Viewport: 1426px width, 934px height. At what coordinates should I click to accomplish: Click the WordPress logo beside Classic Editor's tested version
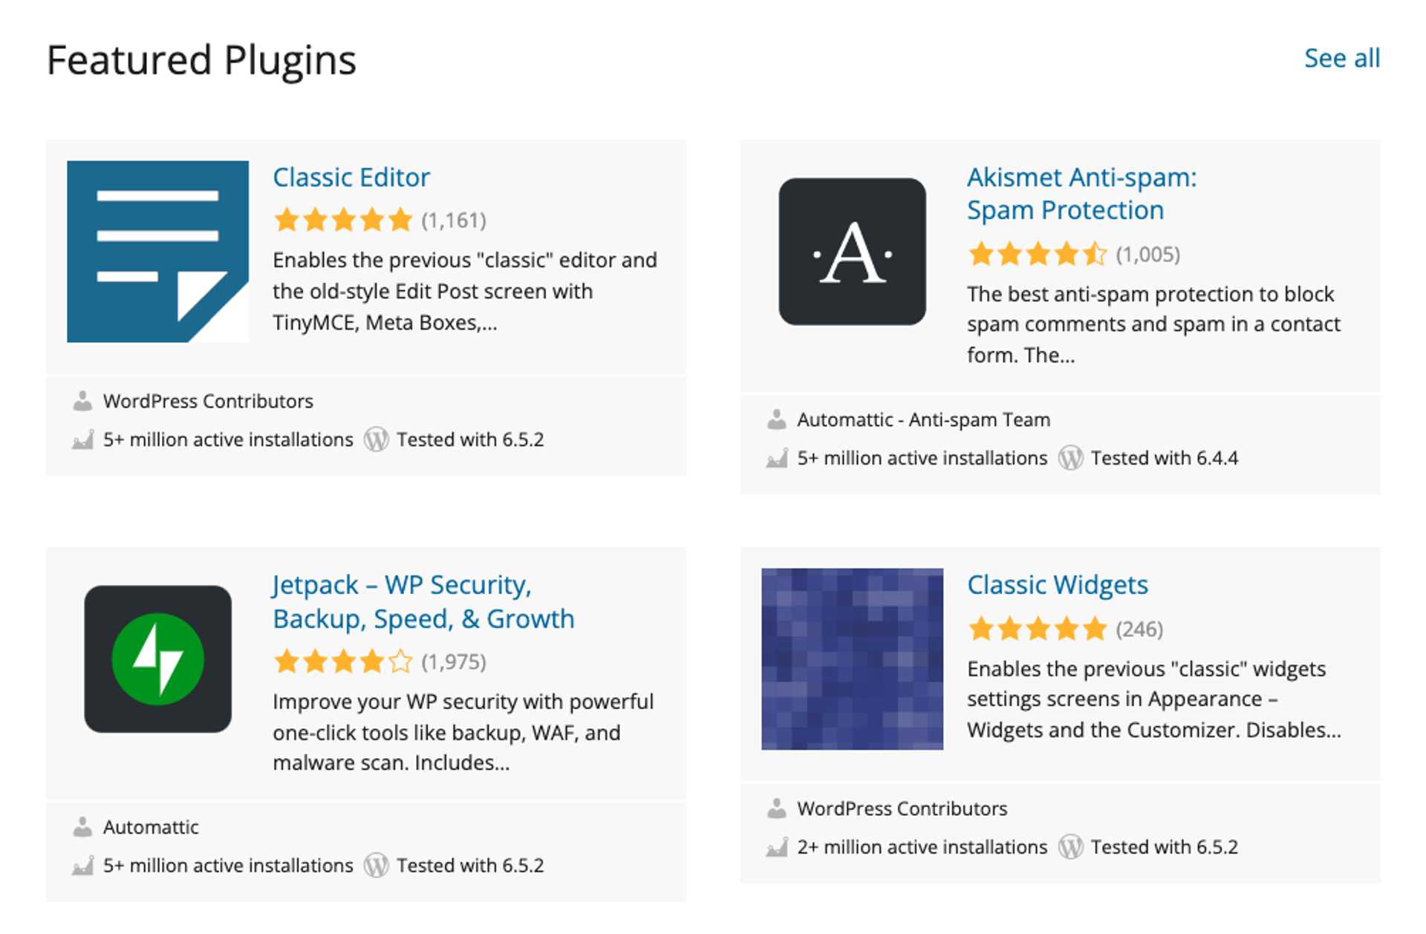[x=376, y=440]
